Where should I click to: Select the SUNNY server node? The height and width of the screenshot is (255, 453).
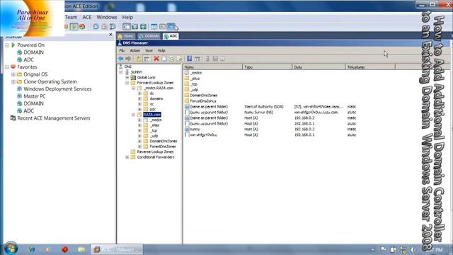tap(137, 72)
